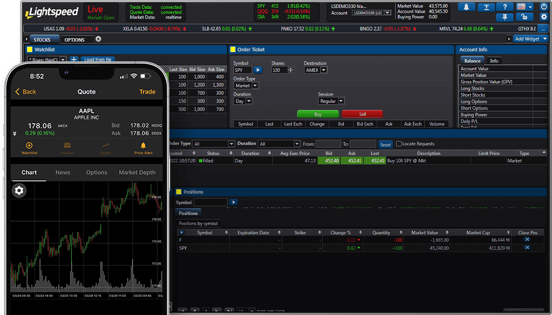The image size is (552, 315).
Task: Open the Add Widget dropdown
Action: (x=530, y=39)
